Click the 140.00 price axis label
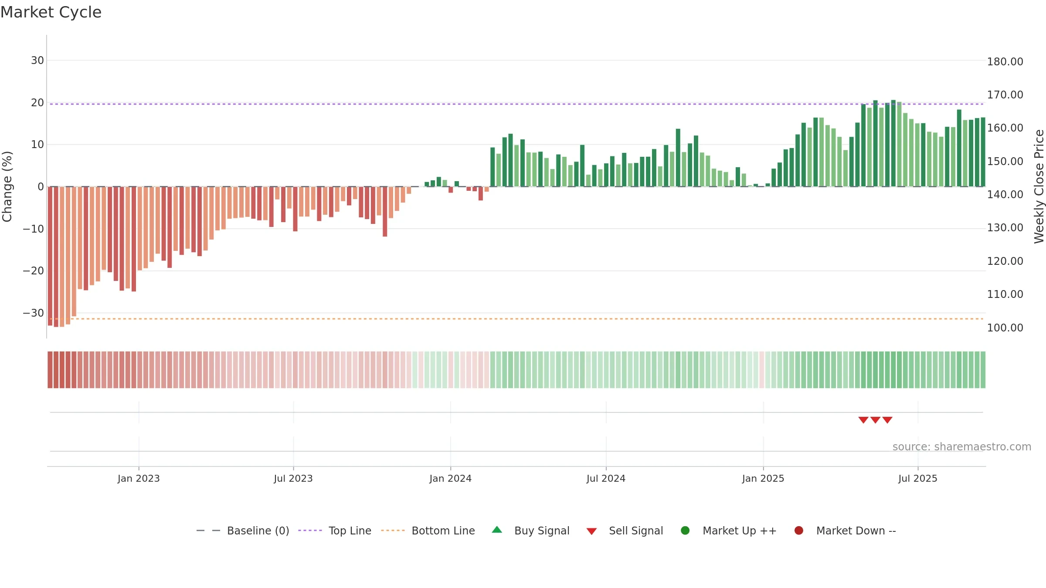 [x=1005, y=195]
